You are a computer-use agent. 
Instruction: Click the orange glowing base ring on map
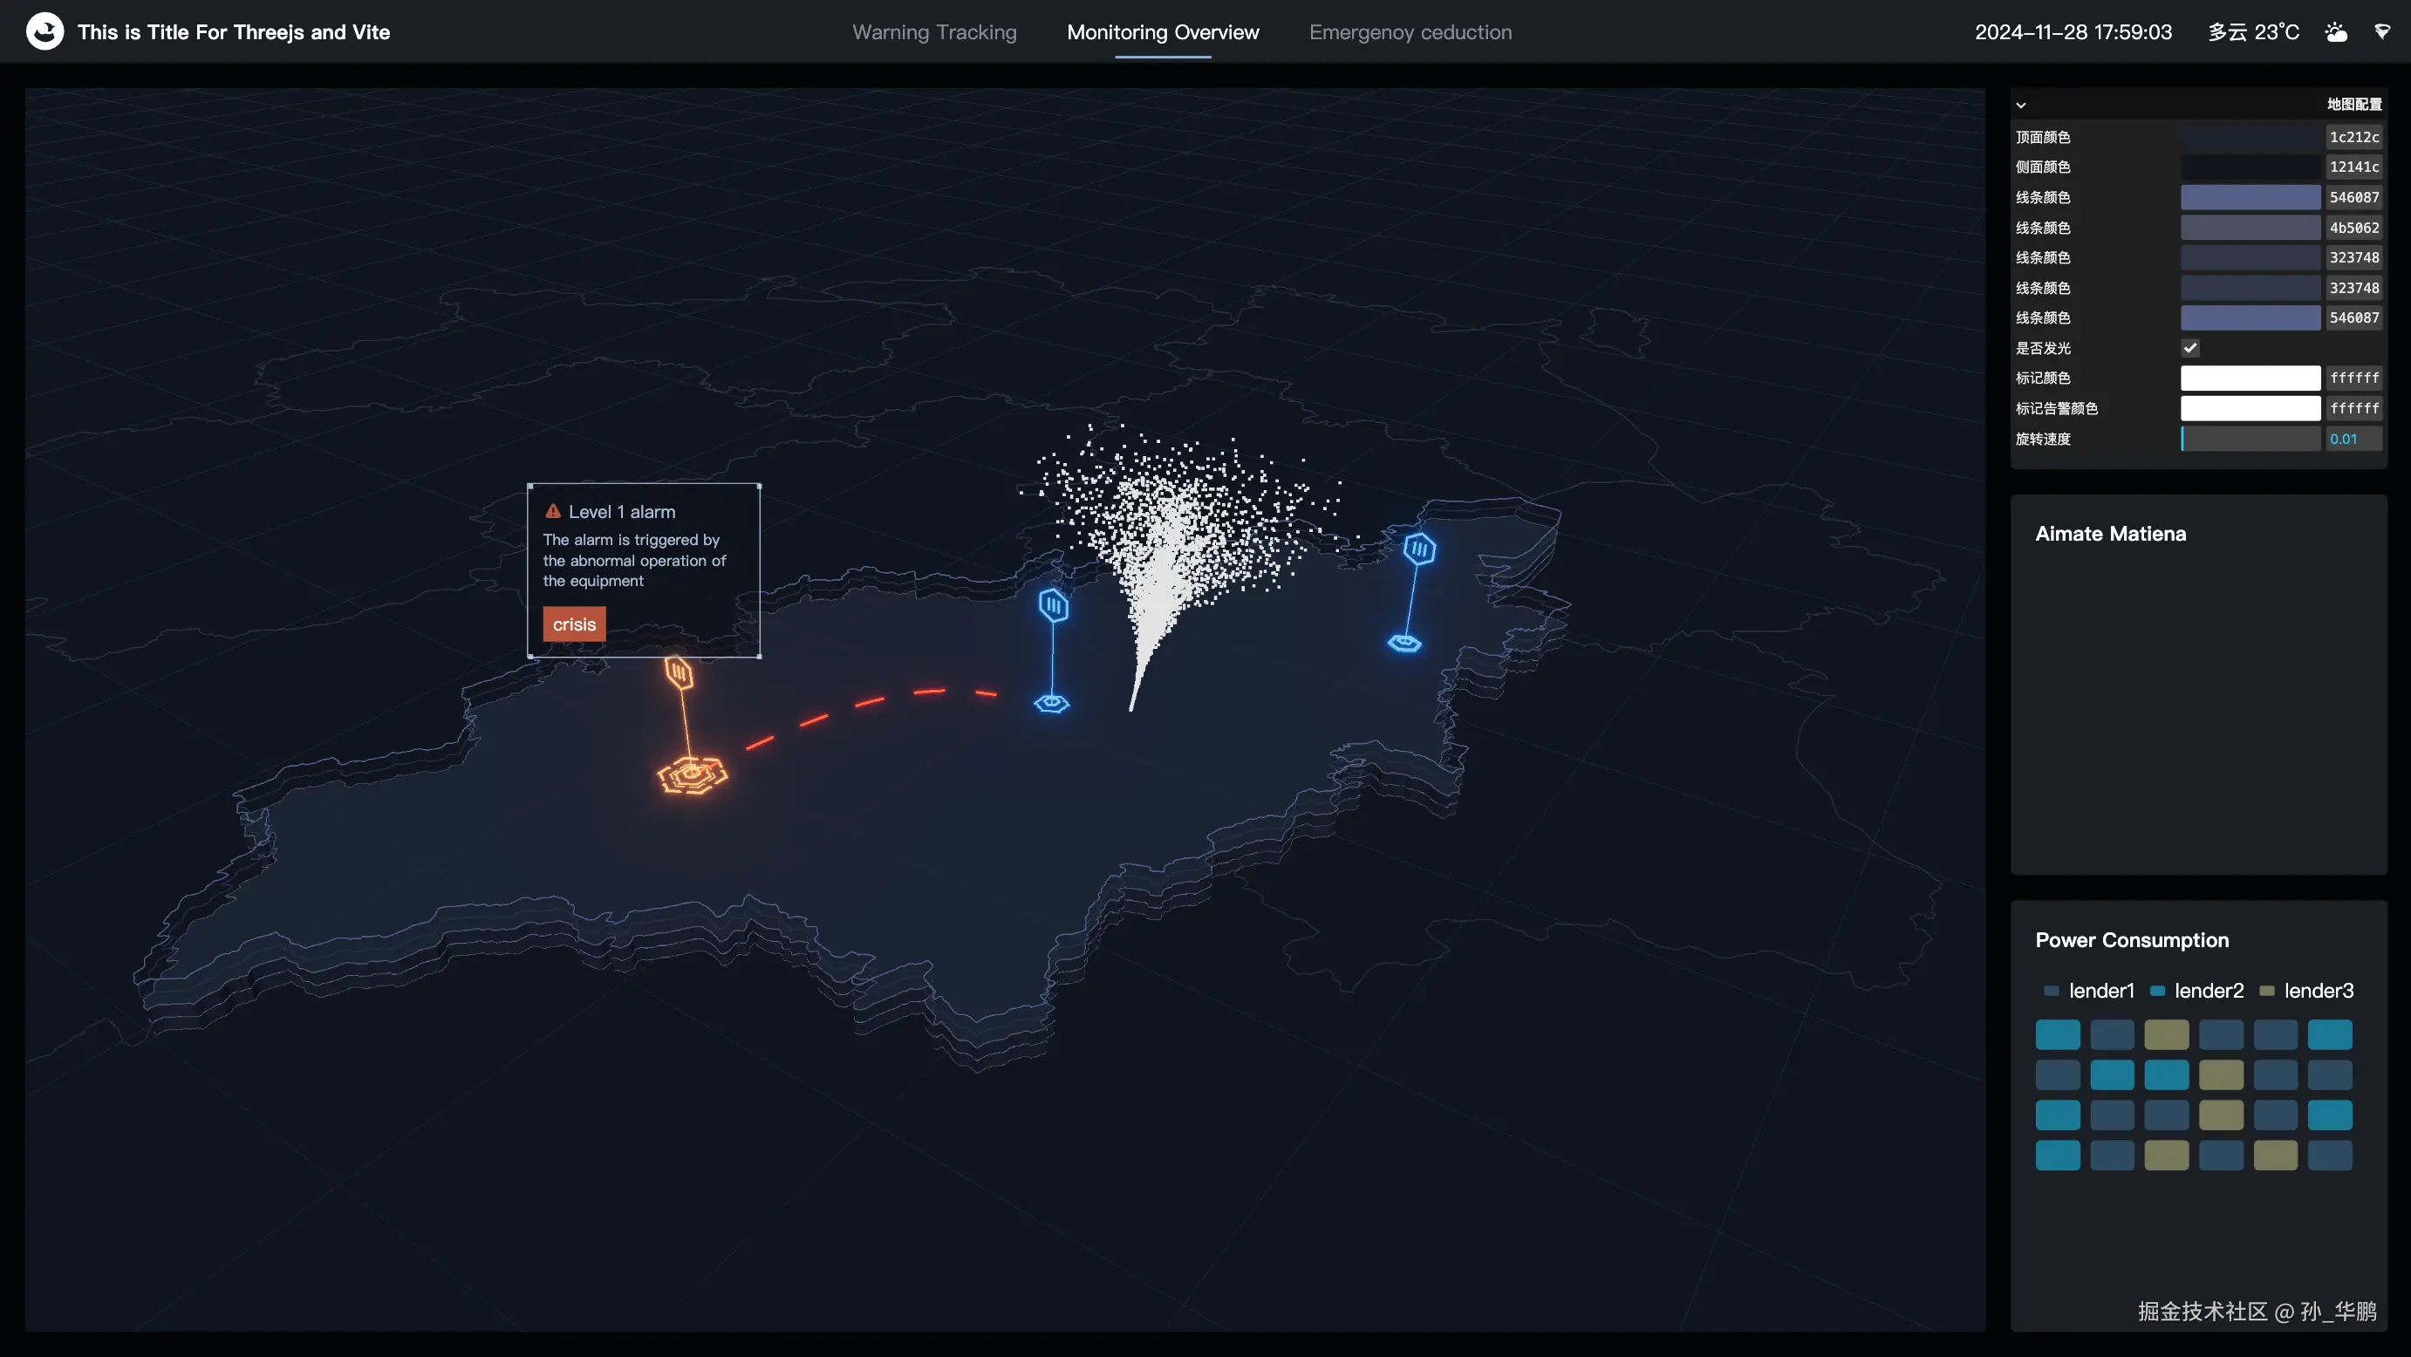(692, 776)
